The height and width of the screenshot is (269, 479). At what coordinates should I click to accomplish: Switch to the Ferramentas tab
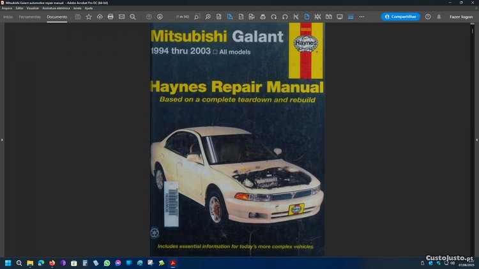tap(29, 17)
